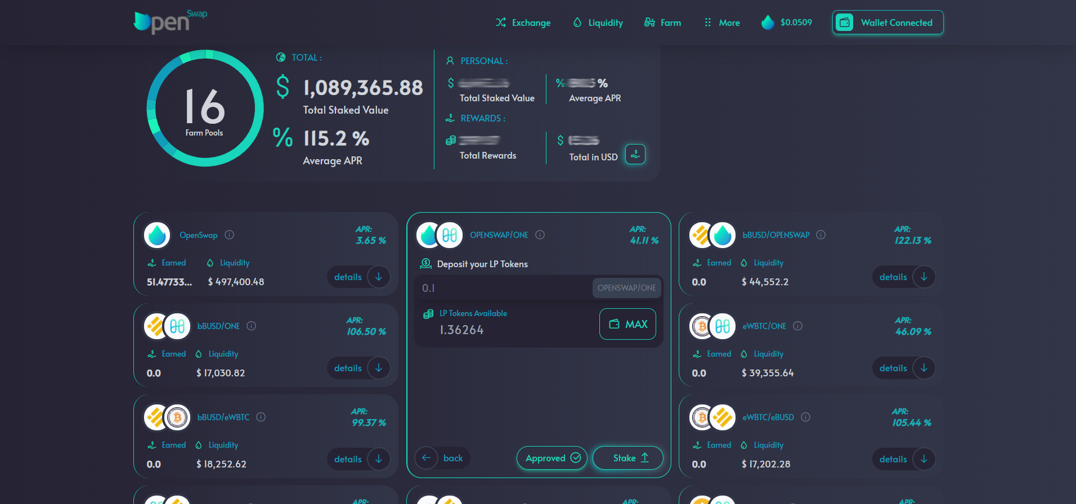Go to the Liquidity page
This screenshot has width=1076, height=504.
[598, 22]
